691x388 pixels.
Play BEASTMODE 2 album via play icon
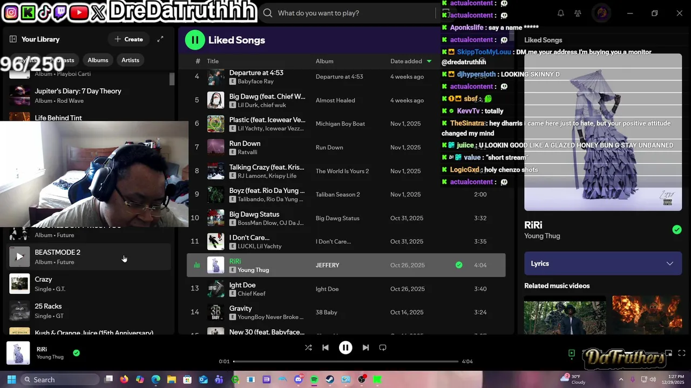[19, 257]
